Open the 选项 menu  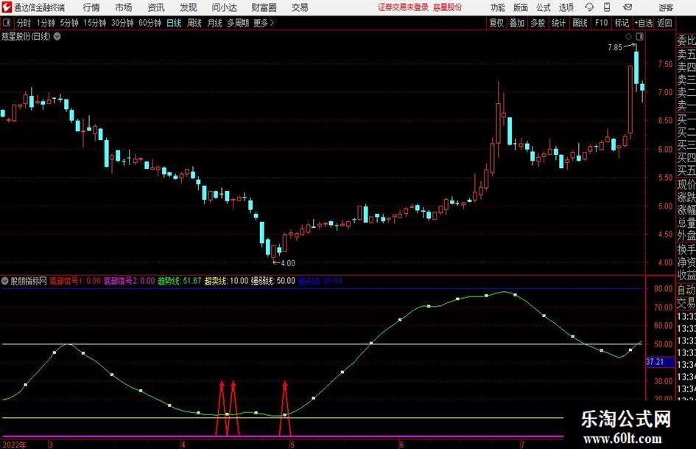[x=566, y=7]
